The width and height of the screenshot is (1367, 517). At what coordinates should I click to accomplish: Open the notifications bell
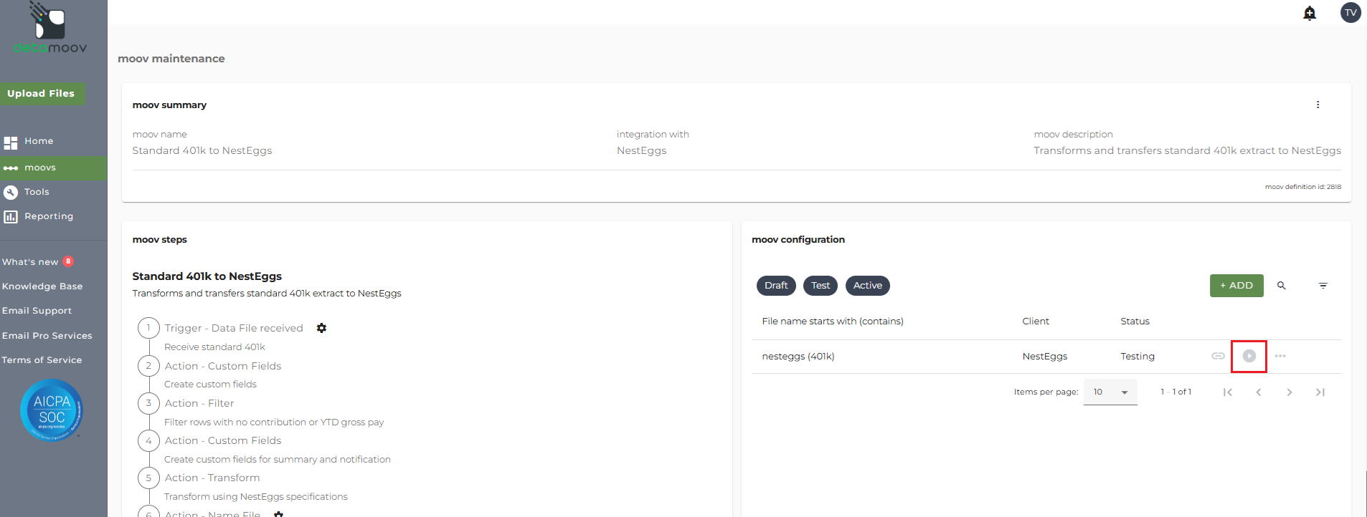pyautogui.click(x=1310, y=13)
